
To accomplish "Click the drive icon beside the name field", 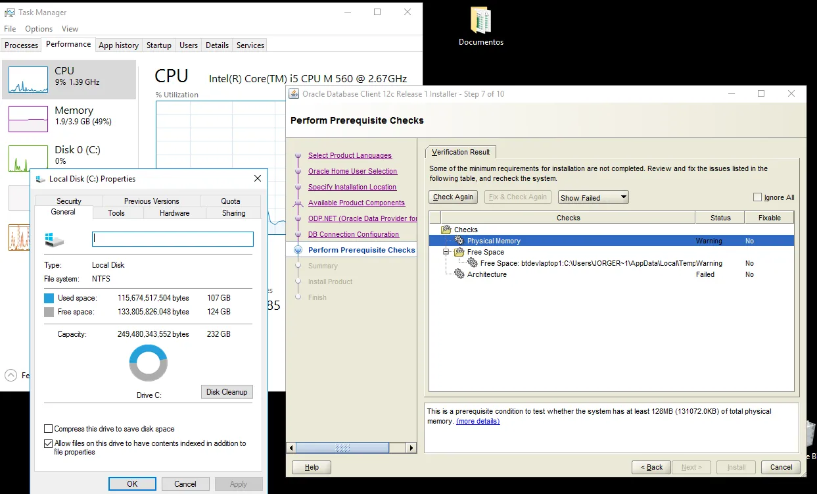I will 55,239.
